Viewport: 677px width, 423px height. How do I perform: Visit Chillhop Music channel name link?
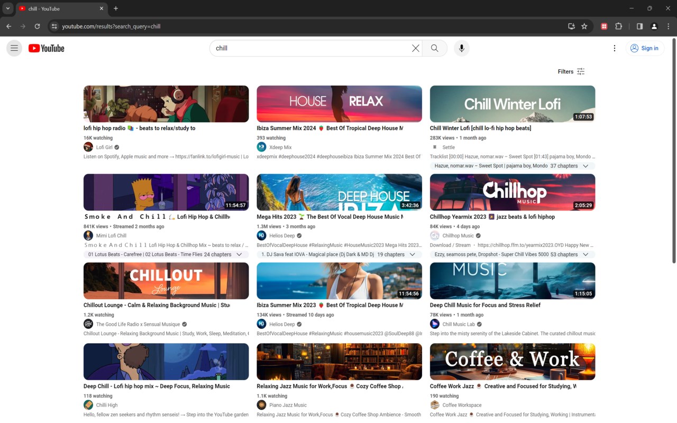pyautogui.click(x=458, y=236)
